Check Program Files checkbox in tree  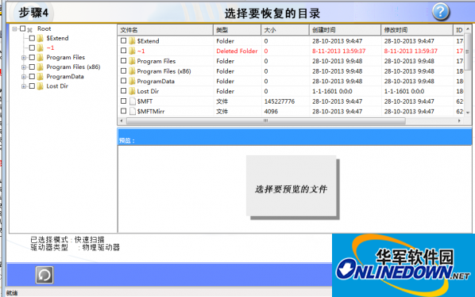32,57
